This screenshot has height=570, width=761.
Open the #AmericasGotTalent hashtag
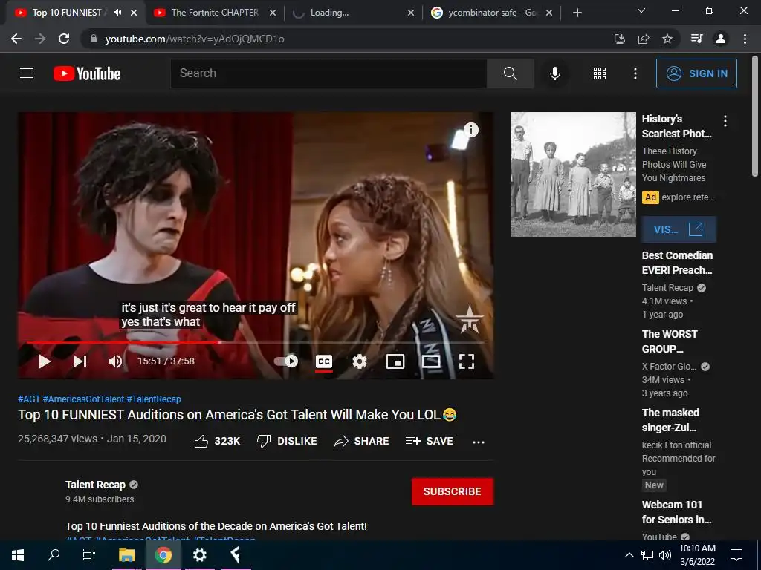[x=83, y=399]
